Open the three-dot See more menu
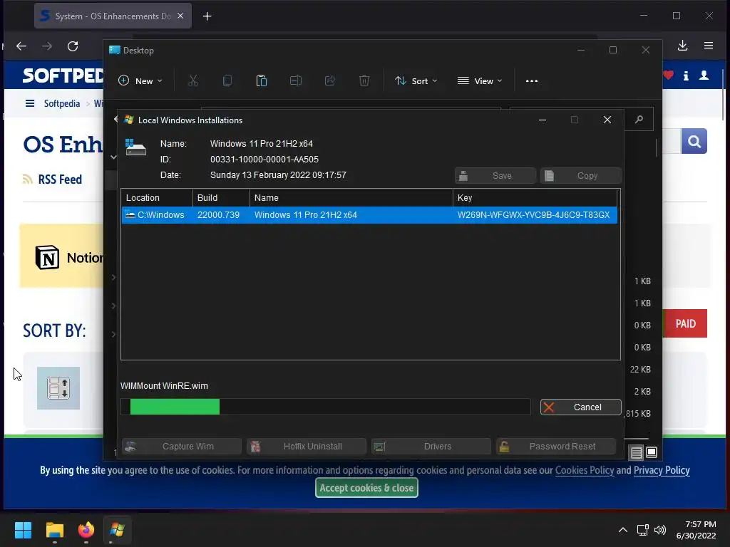The height and width of the screenshot is (547, 730). click(x=531, y=81)
